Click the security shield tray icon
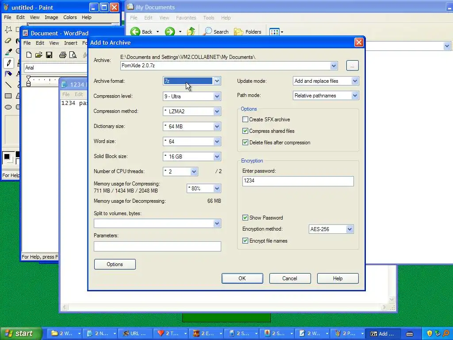The image size is (453, 340). coord(430,333)
